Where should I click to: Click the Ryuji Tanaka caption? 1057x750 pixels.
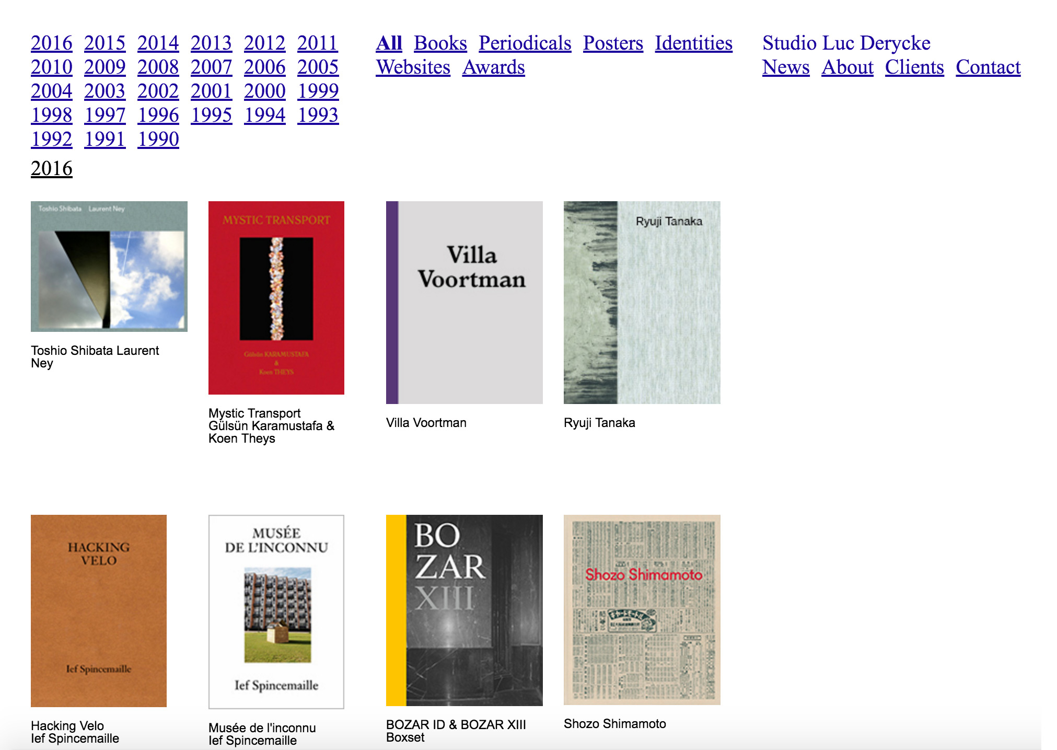[x=599, y=423]
